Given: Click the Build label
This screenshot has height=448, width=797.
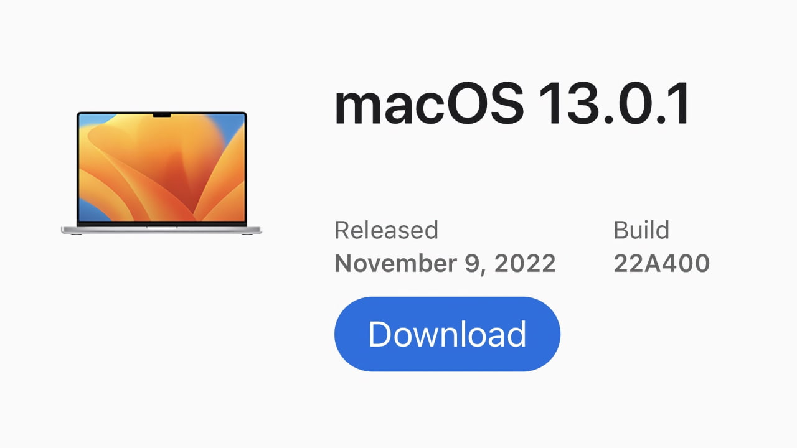Looking at the screenshot, I should coord(641,230).
